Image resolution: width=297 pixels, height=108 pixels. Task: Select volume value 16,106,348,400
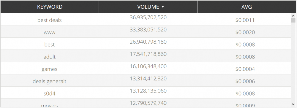(x=148, y=66)
